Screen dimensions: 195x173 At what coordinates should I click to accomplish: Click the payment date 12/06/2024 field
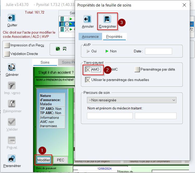pyautogui.click(x=104, y=169)
